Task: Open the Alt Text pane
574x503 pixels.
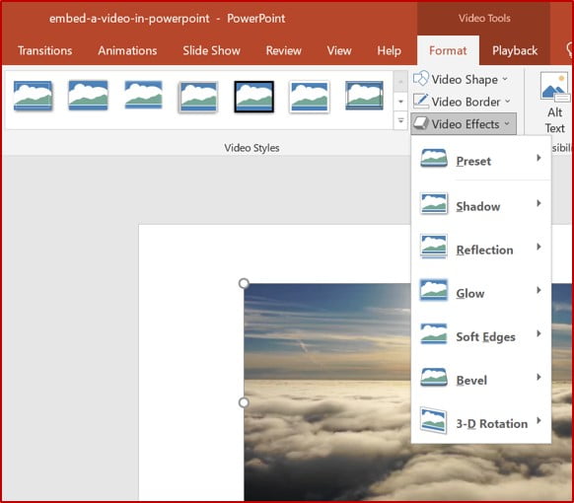Action: pos(555,104)
